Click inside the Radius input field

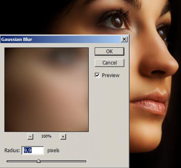[33, 151]
